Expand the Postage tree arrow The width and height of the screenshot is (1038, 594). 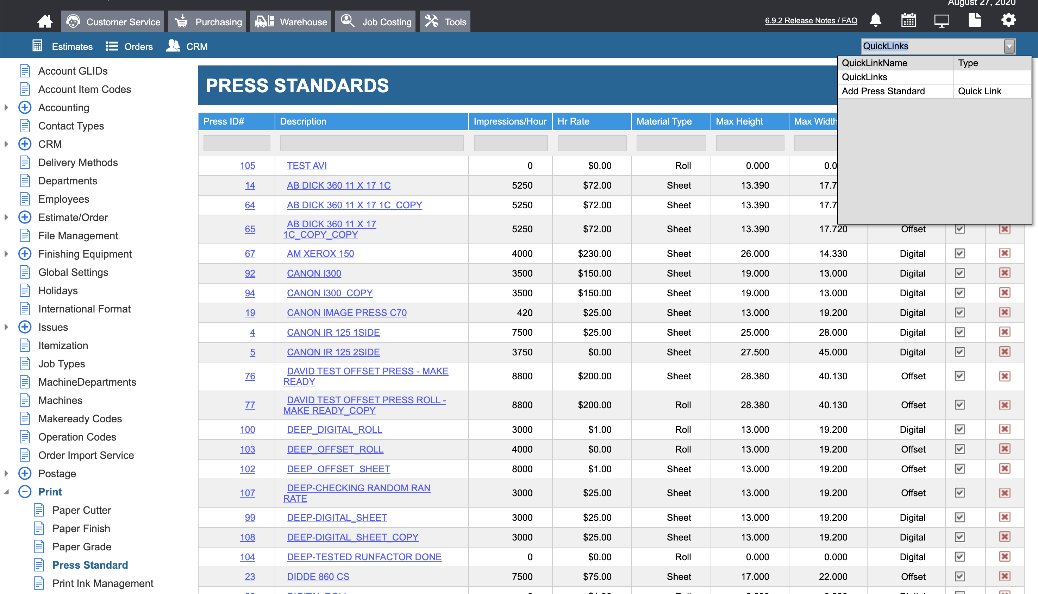tap(6, 473)
